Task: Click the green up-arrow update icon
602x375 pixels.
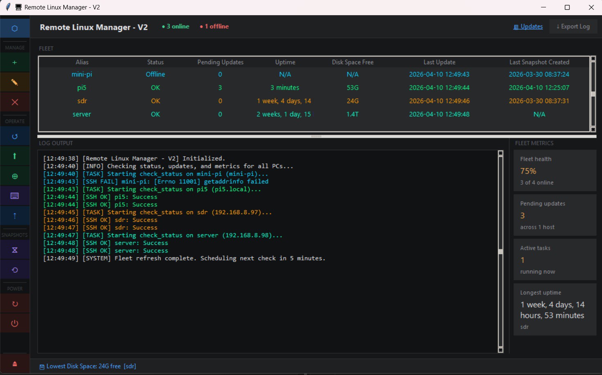Action: click(x=15, y=156)
